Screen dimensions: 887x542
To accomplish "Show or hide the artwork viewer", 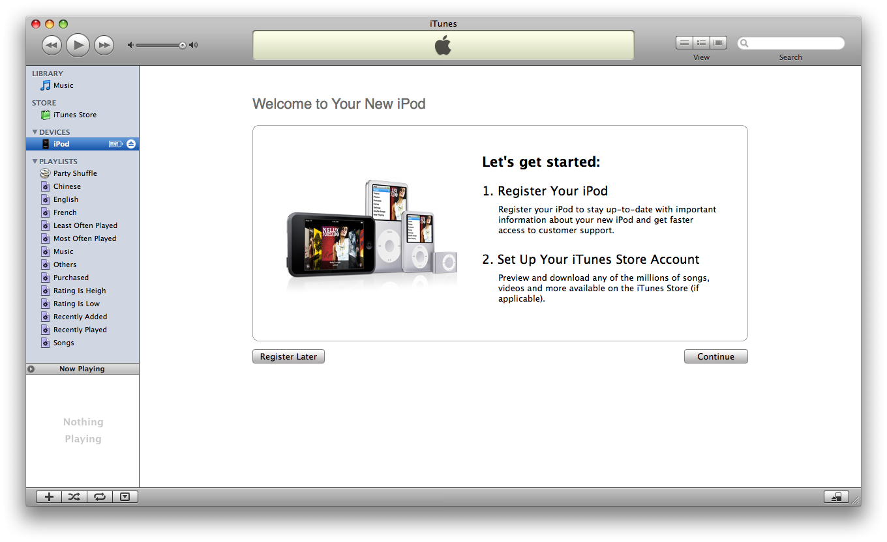I will 125,496.
